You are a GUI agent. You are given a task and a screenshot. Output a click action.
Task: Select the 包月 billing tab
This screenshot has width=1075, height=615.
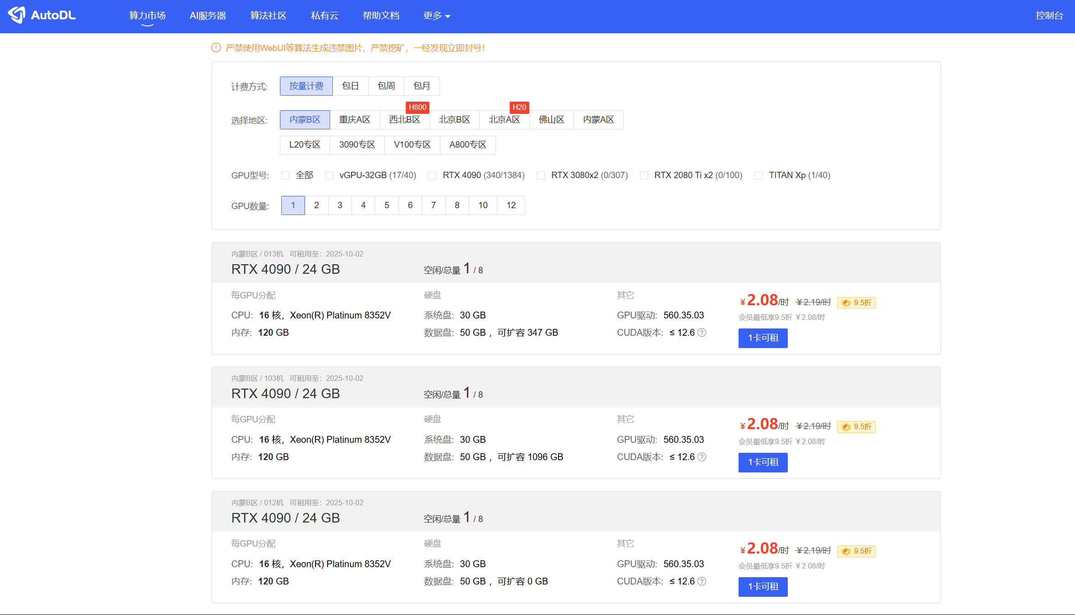(x=421, y=86)
